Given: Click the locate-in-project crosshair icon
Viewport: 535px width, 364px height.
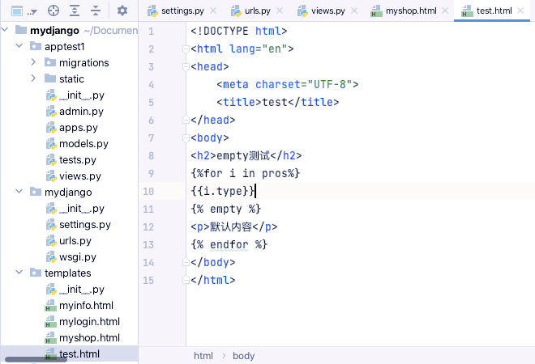Looking at the screenshot, I should coord(53,11).
